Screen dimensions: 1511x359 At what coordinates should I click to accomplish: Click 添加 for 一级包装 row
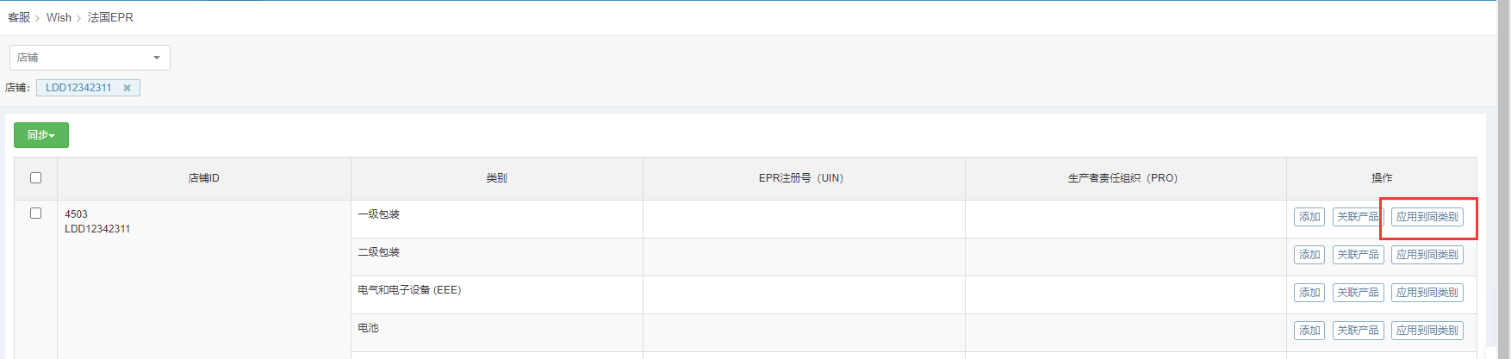click(x=1309, y=217)
